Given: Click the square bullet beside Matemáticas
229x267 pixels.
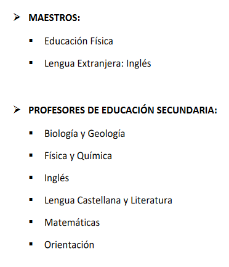Looking at the screenshot, I should coord(31,222).
